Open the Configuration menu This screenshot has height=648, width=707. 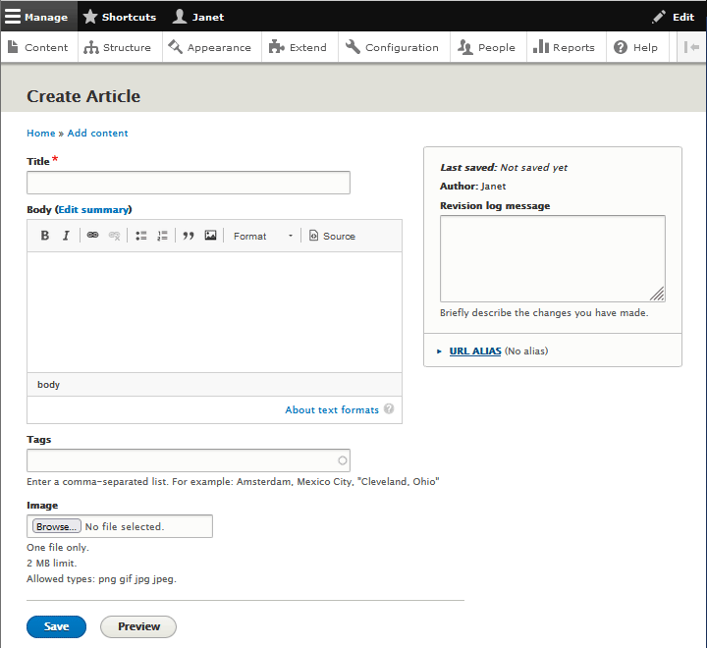click(x=393, y=47)
